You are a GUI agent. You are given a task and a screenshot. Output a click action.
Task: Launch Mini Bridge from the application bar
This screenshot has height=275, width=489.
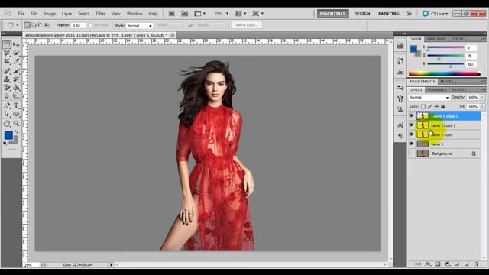(185, 14)
